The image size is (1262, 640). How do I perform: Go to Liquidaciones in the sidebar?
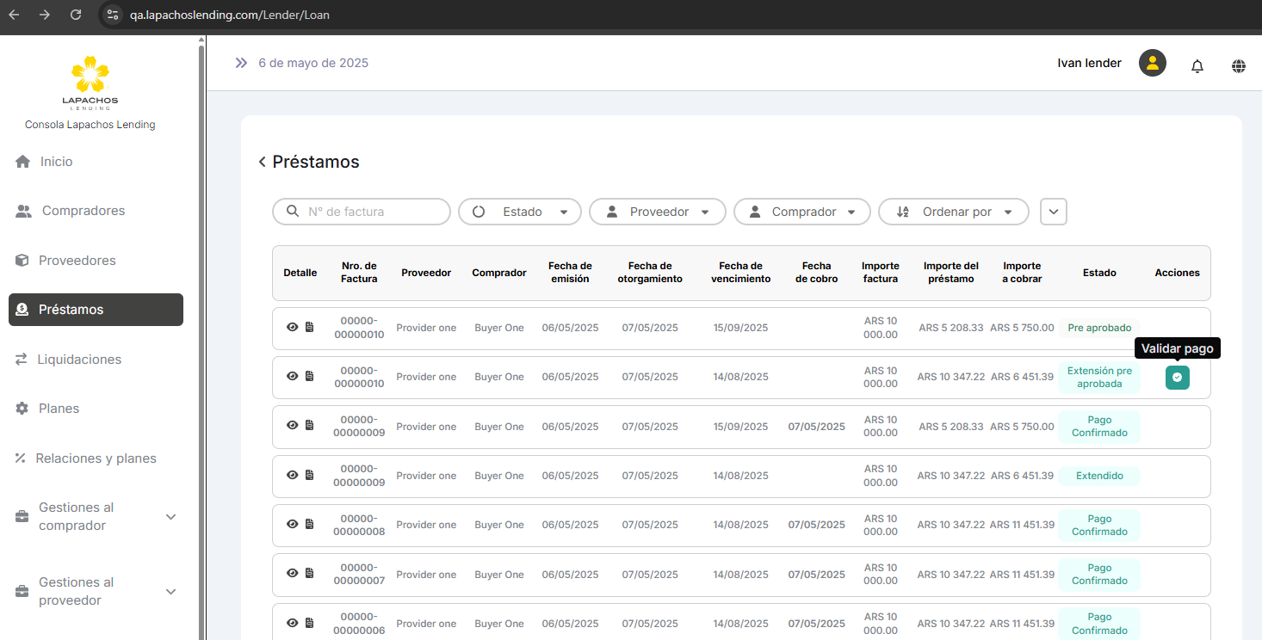79,360
